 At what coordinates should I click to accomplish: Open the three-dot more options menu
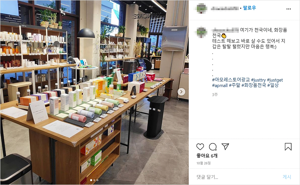[288, 9]
